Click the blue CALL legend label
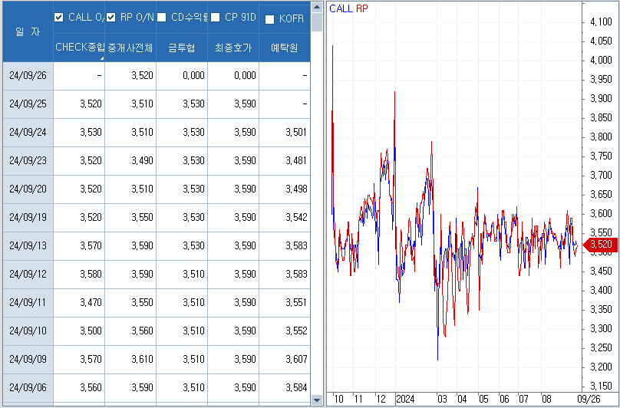620x408 pixels. tap(341, 9)
